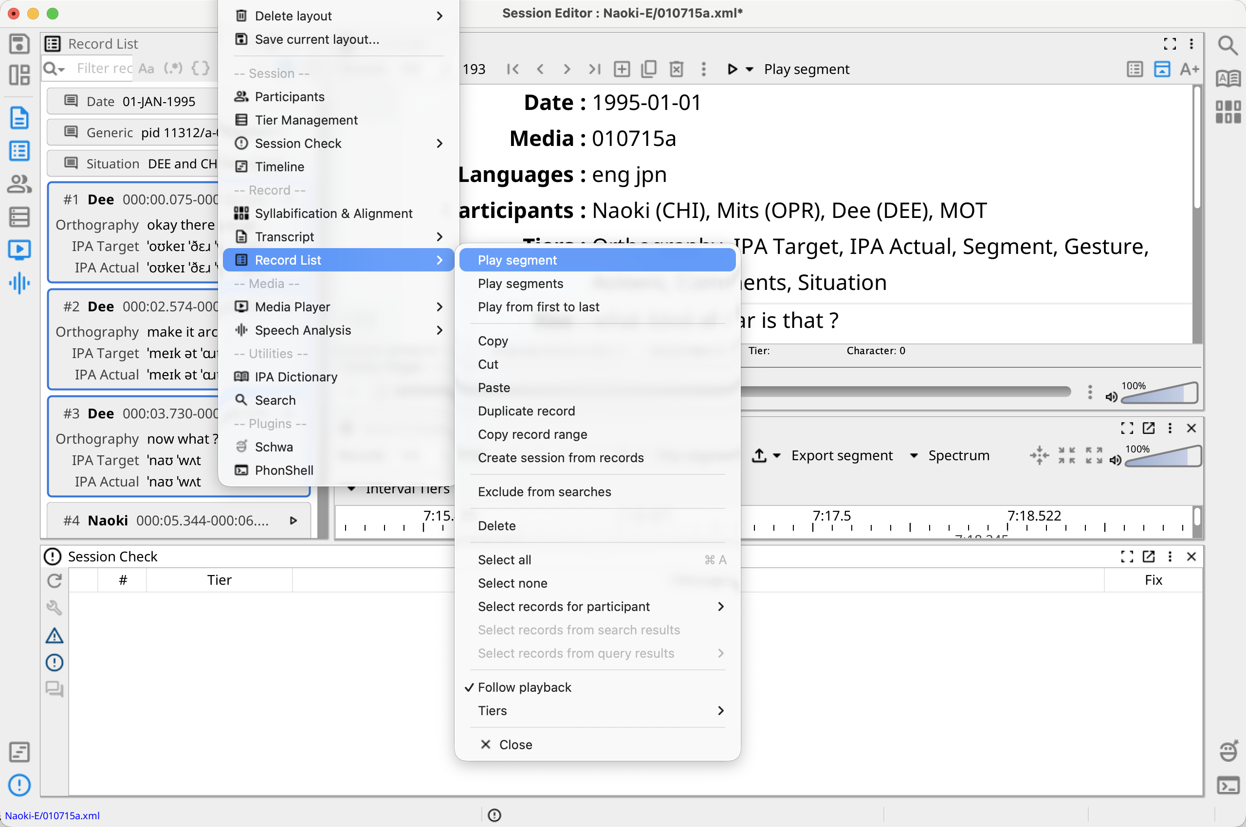Choose Exclude from searches
Screen dimensions: 1246x827
pos(597,491)
